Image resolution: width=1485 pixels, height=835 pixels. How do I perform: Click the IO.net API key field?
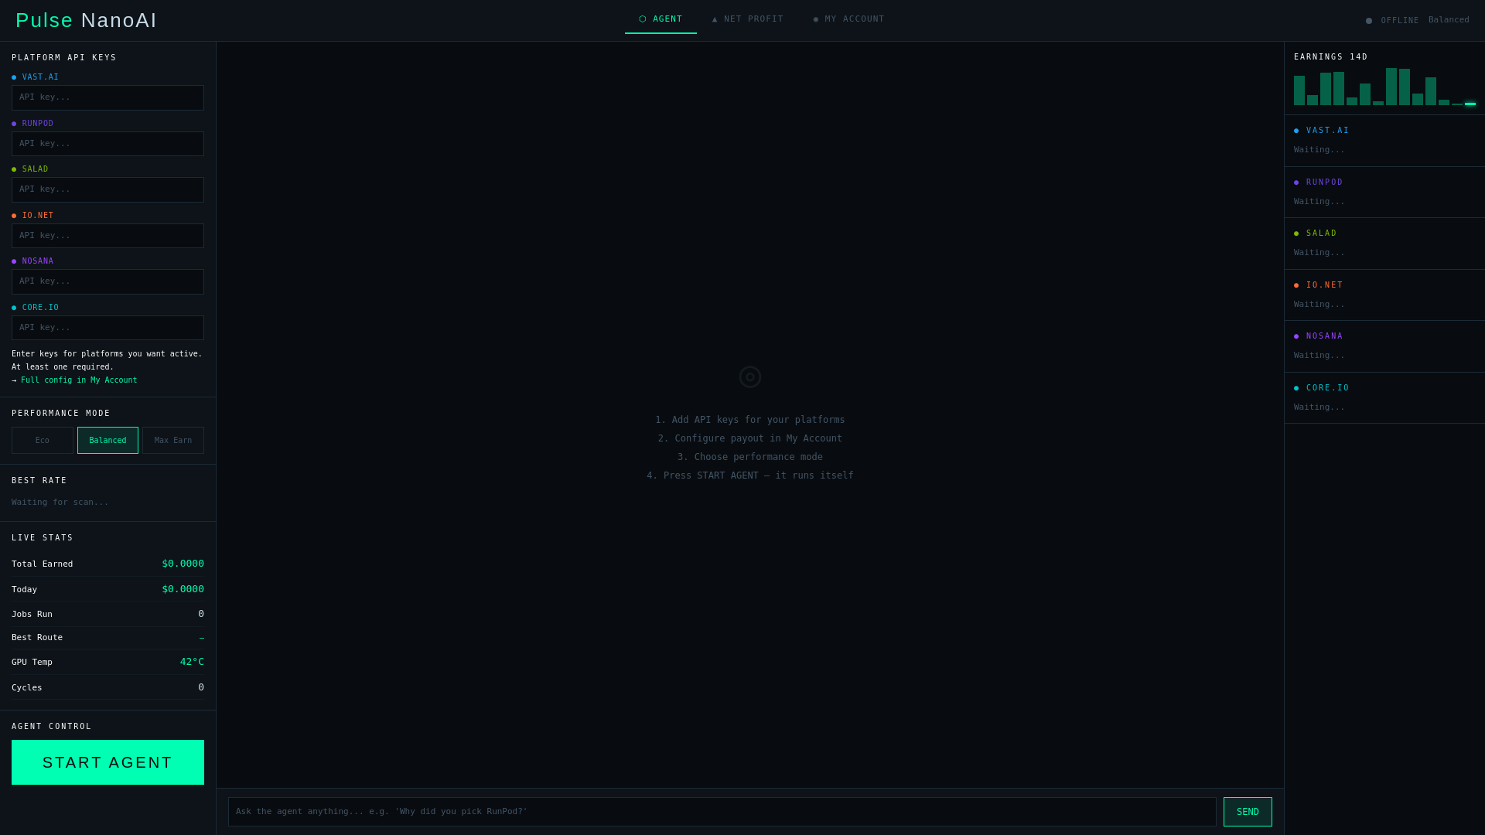click(x=108, y=236)
